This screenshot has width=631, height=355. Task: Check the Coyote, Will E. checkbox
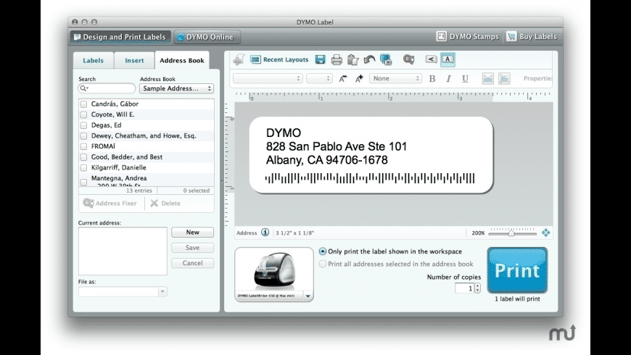(83, 114)
